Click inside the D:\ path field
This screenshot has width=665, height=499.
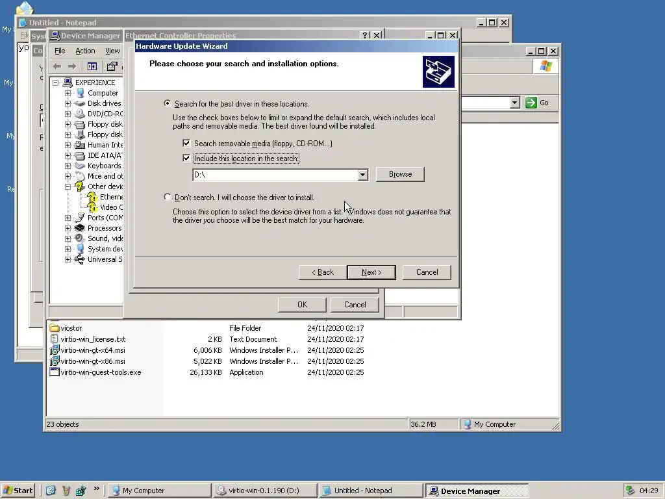click(x=275, y=174)
